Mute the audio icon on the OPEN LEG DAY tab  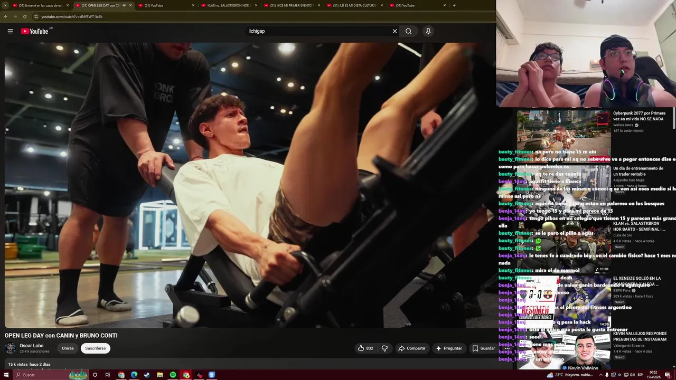click(x=124, y=5)
